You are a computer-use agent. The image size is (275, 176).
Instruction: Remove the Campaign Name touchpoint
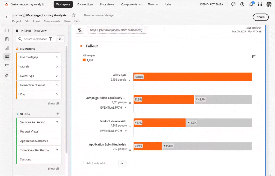pos(130,103)
